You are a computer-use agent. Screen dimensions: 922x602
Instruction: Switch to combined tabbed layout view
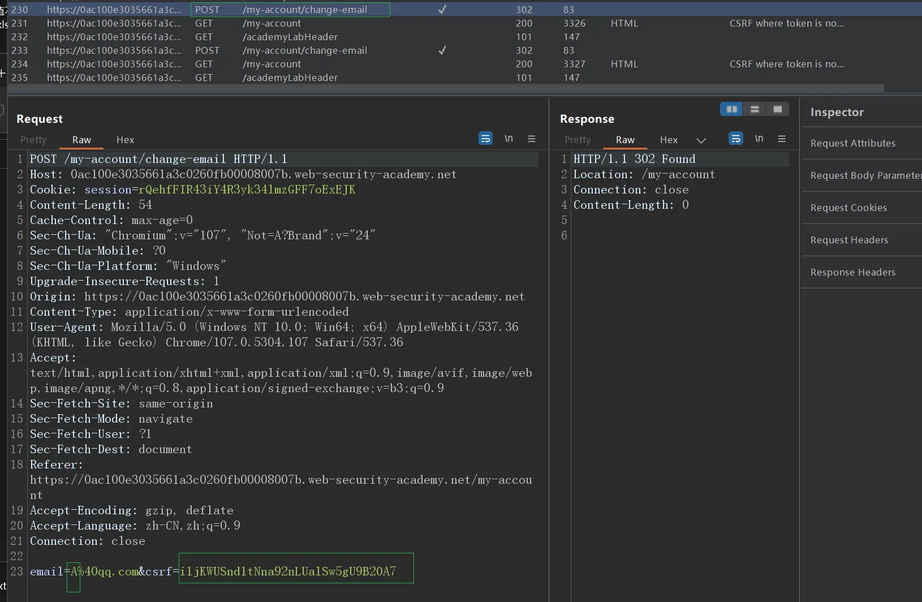click(778, 109)
